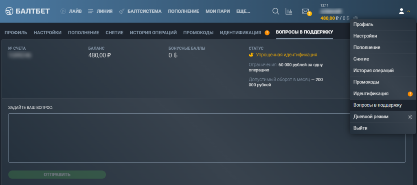The width and height of the screenshot is (417, 185).
Task: Click the Балтбет logo
Action: tap(28, 11)
